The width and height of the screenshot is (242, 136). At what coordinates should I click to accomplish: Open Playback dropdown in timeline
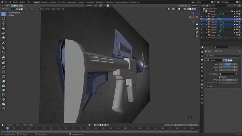[10, 125]
